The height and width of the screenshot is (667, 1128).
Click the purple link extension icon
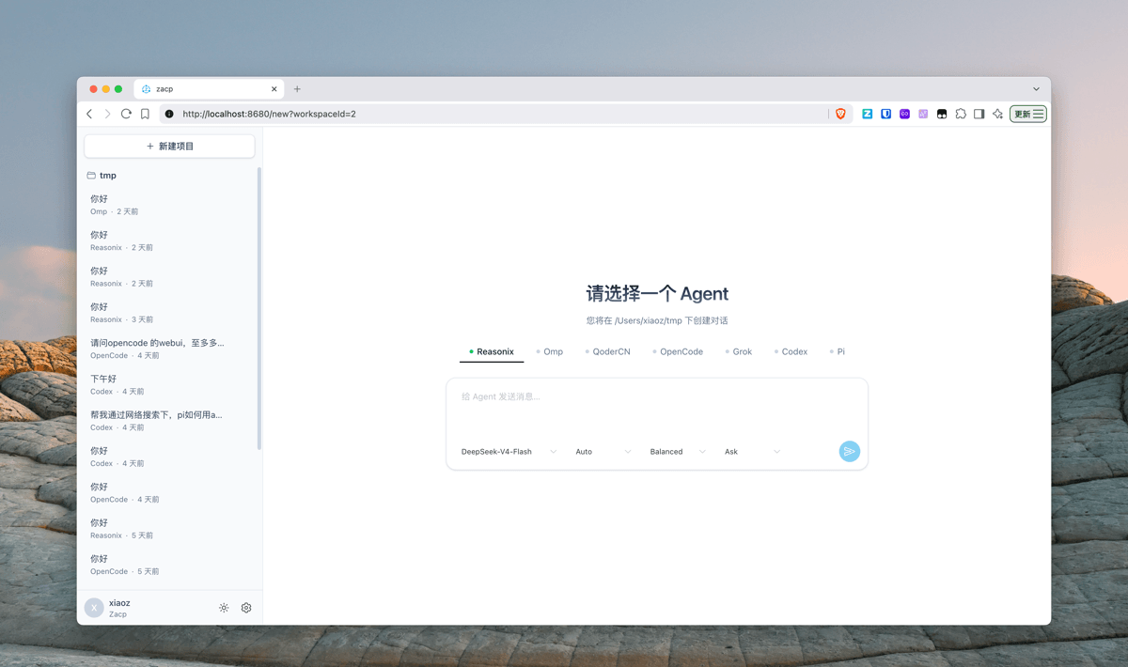[904, 114]
